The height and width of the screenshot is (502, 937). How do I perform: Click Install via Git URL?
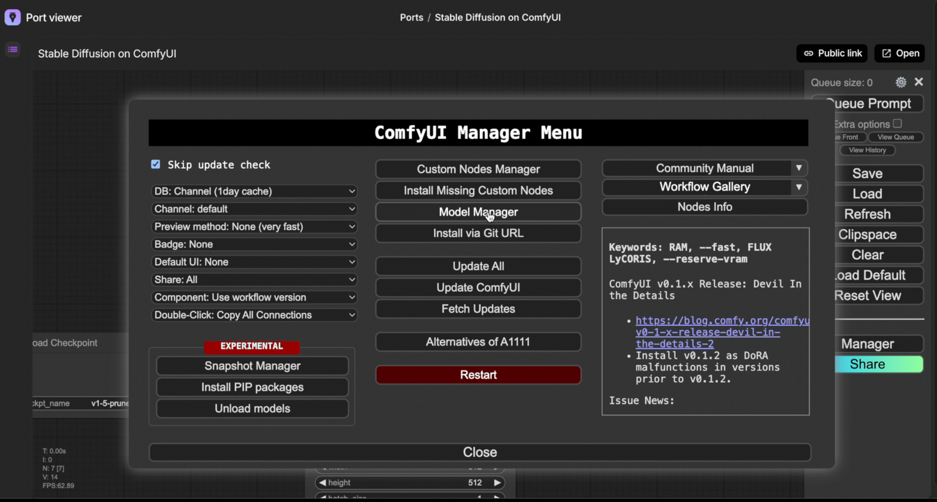[478, 233]
